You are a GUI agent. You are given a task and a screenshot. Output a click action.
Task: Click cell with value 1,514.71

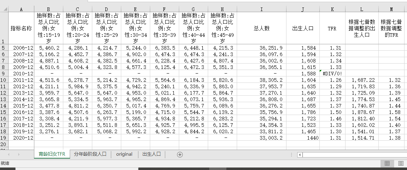pyautogui.click(x=362, y=137)
